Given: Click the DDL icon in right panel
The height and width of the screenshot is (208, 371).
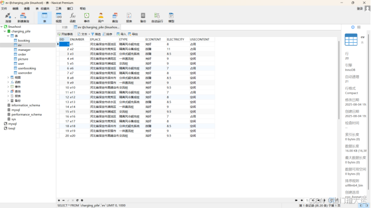Looking at the screenshot, I should [359, 27].
